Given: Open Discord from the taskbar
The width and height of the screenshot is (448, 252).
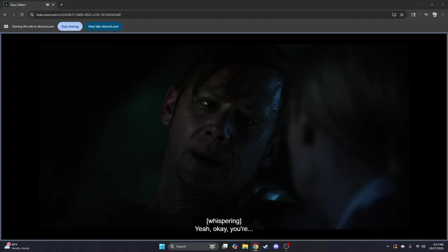Looking at the screenshot, I should pyautogui.click(x=276, y=246).
